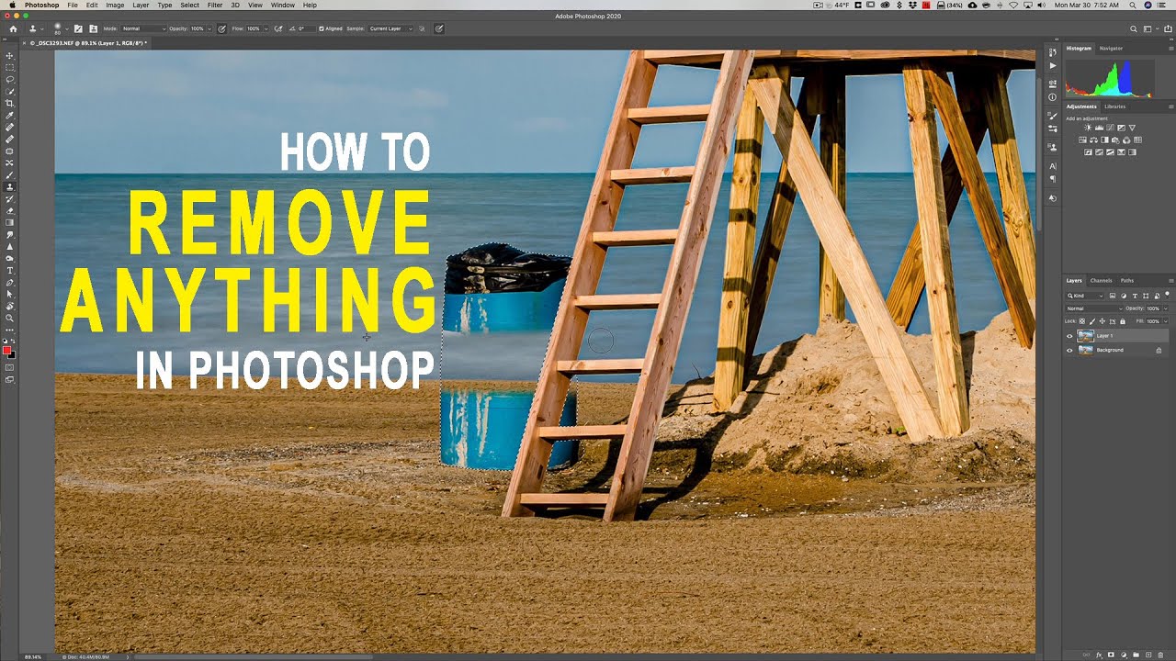
Task: Select the document tab _DSC3293.NEF
Action: pos(89,43)
